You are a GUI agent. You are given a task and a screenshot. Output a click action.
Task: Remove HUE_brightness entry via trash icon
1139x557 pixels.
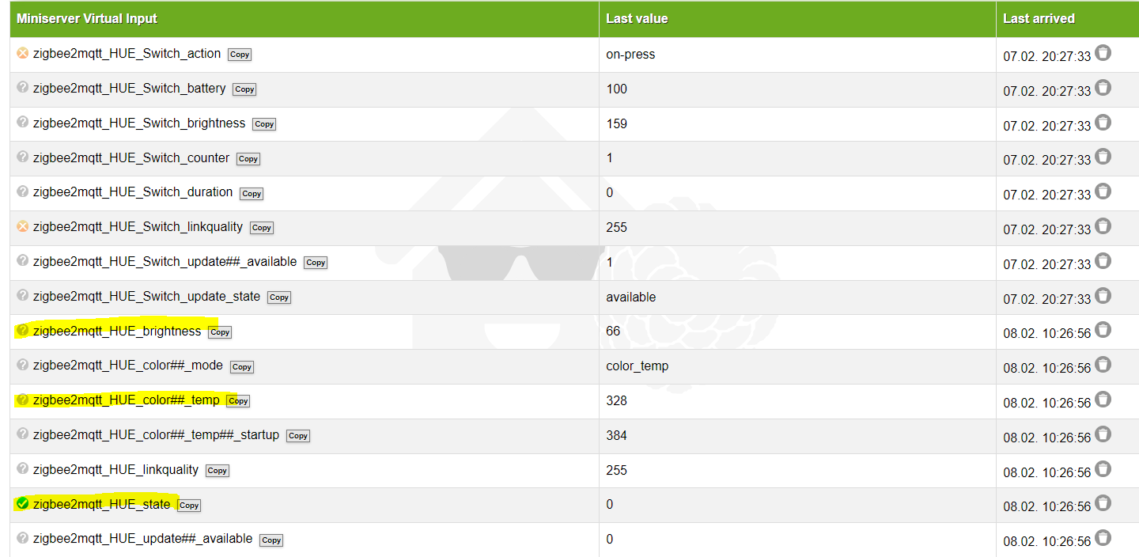click(1103, 330)
